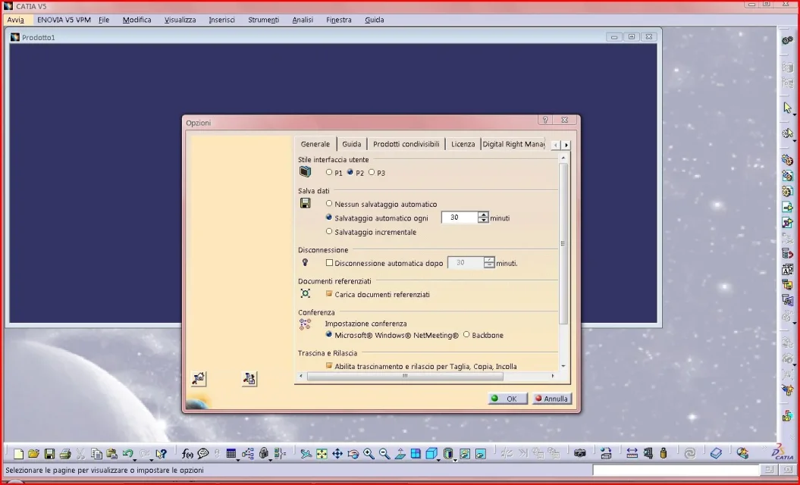800x485 pixels.
Task: Open the Modifica menu
Action: tap(136, 20)
